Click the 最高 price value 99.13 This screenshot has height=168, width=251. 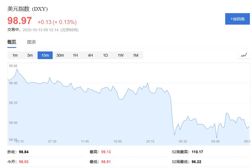click(108, 152)
